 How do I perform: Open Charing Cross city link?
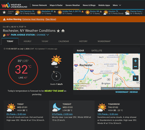136,11
